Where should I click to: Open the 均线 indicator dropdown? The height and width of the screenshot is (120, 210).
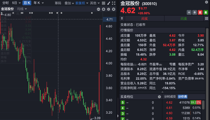point(22,9)
